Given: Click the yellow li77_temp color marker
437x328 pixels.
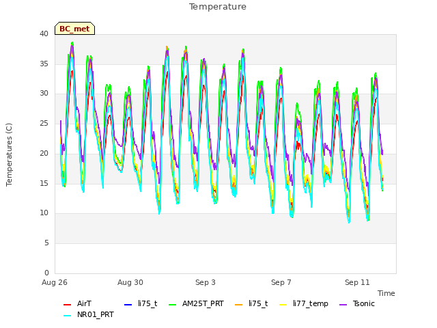Looking at the screenshot, I should 283,305.
